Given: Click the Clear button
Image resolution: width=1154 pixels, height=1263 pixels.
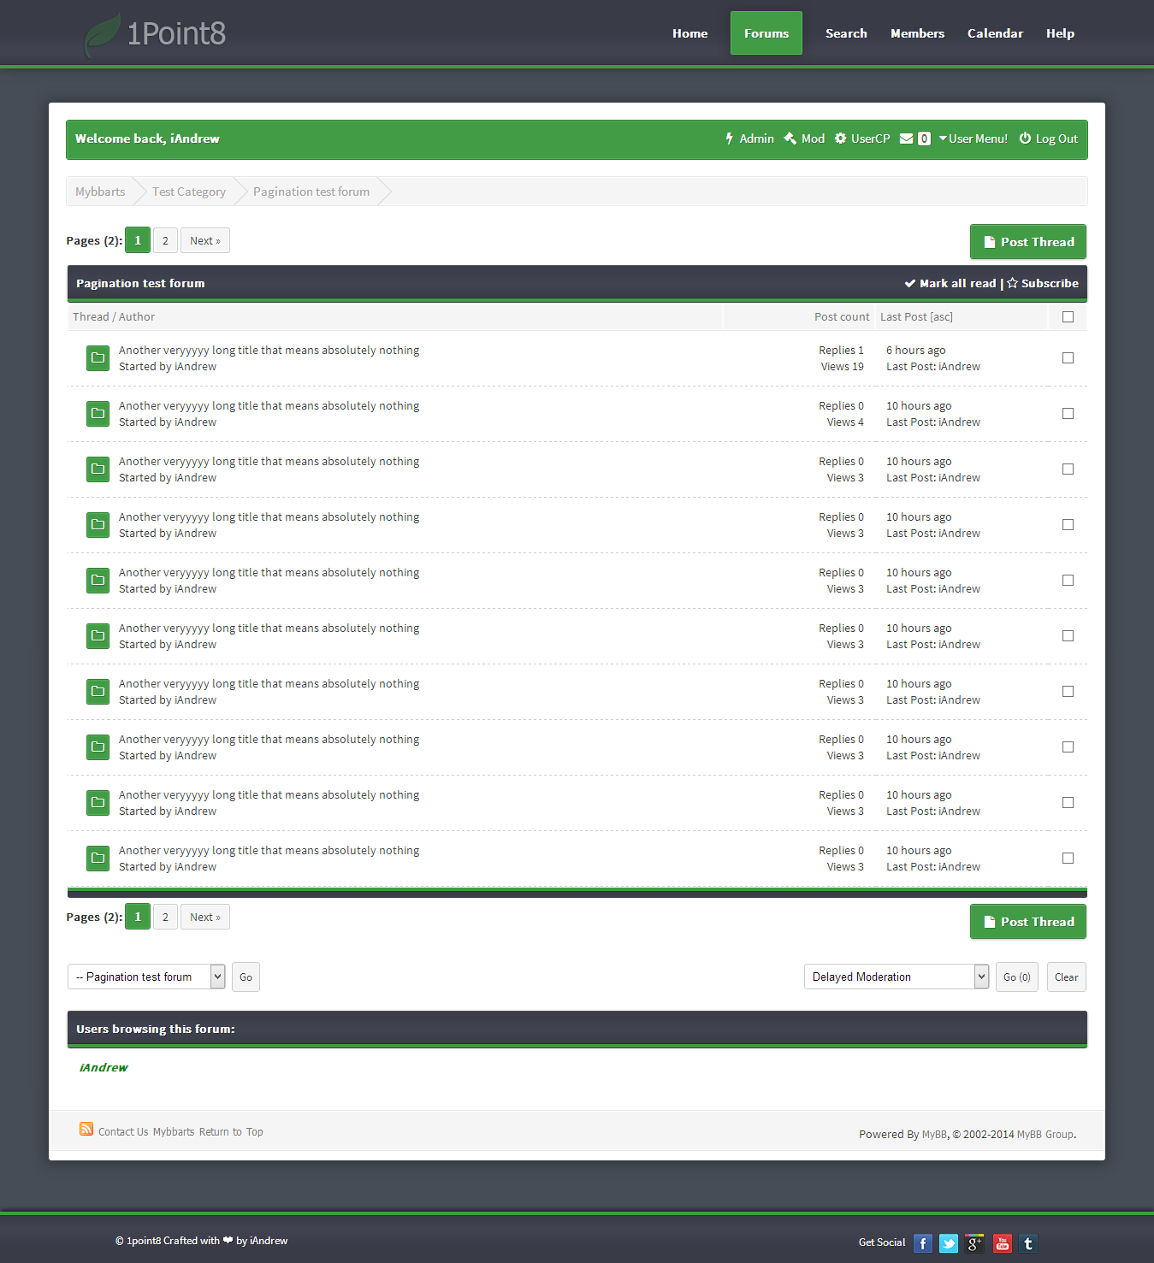Looking at the screenshot, I should point(1066,977).
